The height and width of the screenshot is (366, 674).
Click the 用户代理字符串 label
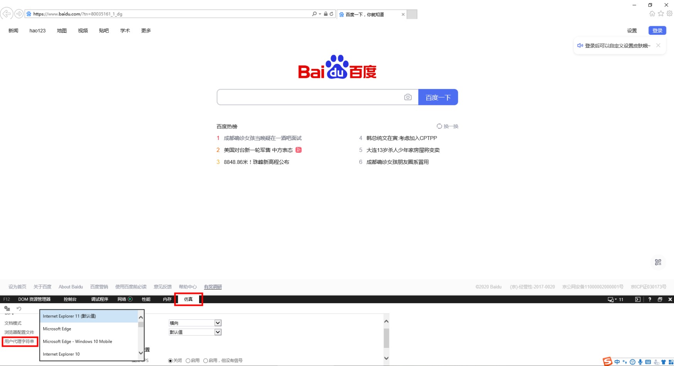19,341
